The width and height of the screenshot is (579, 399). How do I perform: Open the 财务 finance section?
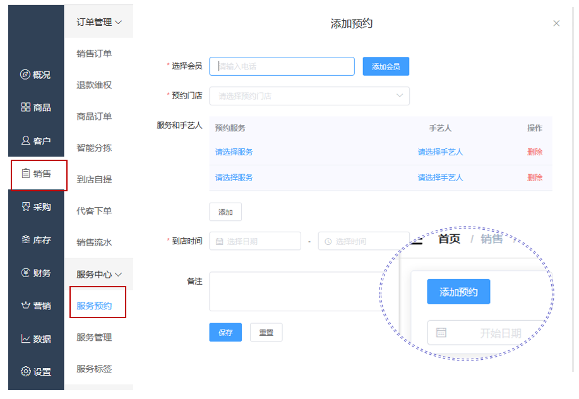(x=36, y=273)
